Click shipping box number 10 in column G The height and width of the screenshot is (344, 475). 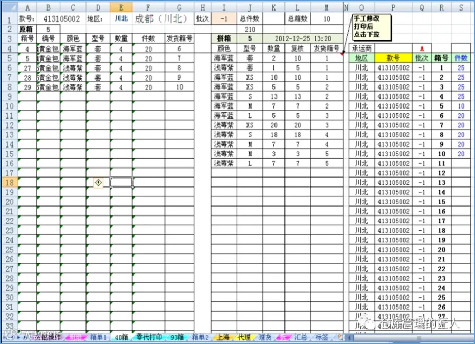click(179, 87)
